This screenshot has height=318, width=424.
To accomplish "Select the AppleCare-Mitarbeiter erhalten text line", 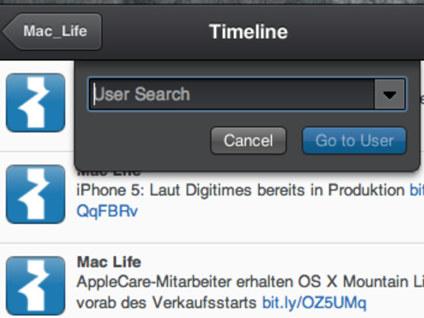I will click(x=248, y=282).
